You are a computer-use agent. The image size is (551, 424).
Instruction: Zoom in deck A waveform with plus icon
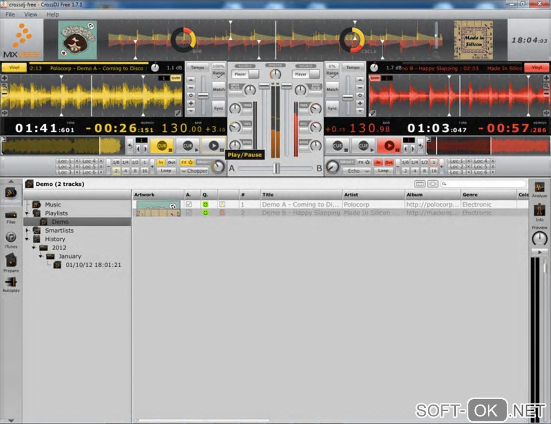tap(4, 78)
